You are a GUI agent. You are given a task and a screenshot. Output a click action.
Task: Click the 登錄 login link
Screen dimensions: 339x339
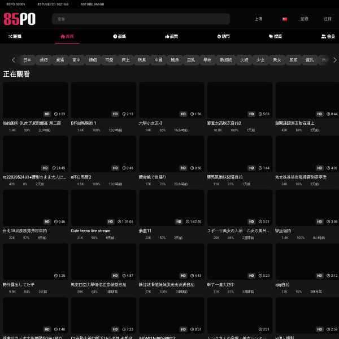pos(305,19)
